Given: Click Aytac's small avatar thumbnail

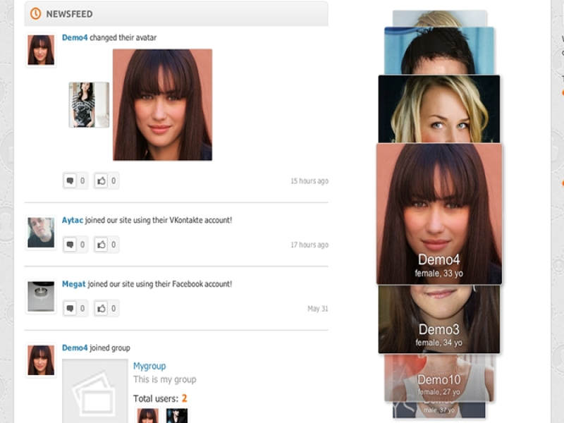Looking at the screenshot, I should [x=41, y=233].
